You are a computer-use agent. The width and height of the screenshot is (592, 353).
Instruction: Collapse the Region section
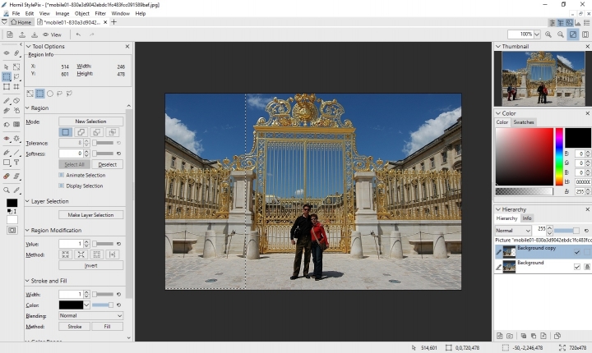[x=27, y=108]
